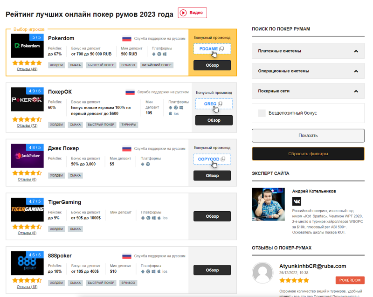Click the Показать button
This screenshot has height=297, width=373.
point(308,136)
